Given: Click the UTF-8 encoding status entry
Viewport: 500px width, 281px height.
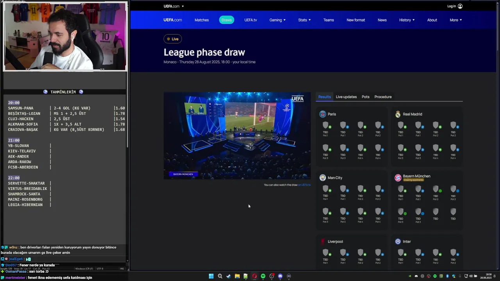Looking at the screenshot, I should coord(100,269).
